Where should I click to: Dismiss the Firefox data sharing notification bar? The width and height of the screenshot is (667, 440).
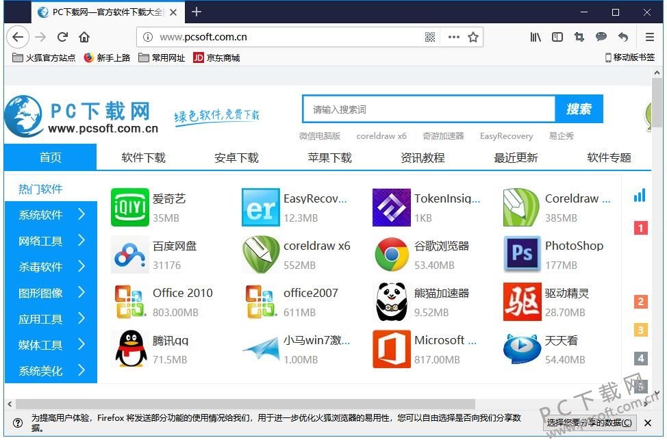pyautogui.click(x=647, y=423)
